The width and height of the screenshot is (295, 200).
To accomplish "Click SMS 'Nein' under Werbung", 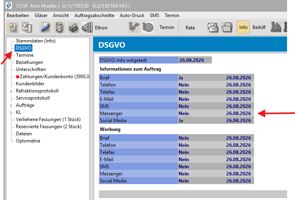I will tap(184, 166).
